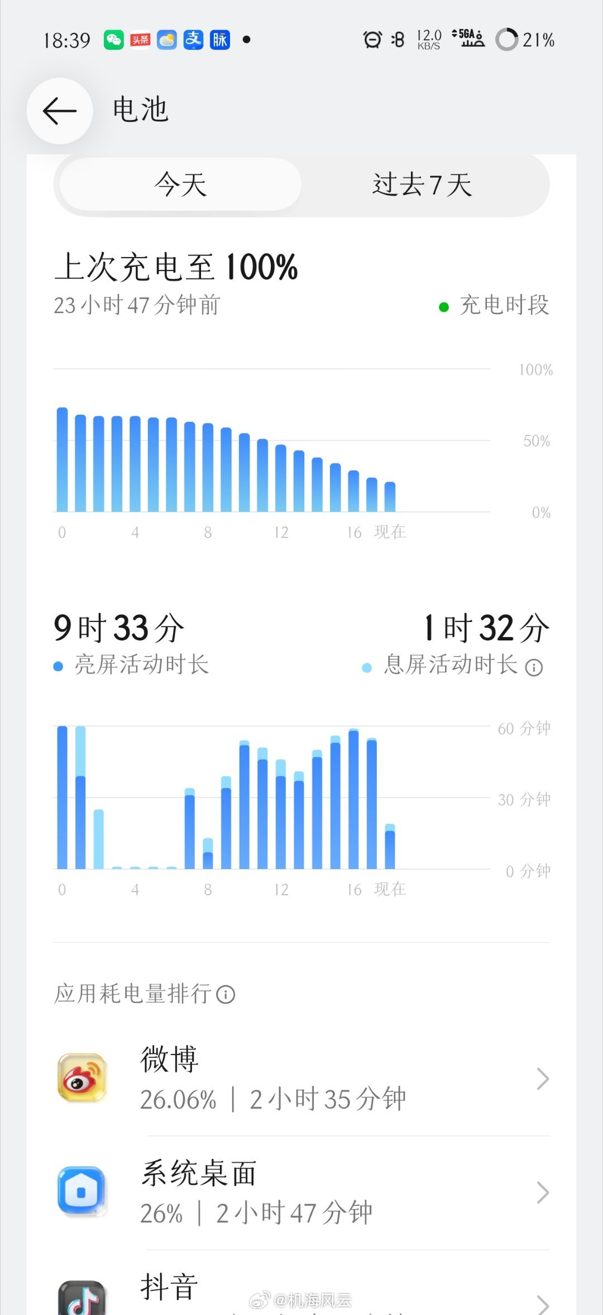Tap the 电池 page title
This screenshot has height=1315, width=603.
[x=140, y=109]
